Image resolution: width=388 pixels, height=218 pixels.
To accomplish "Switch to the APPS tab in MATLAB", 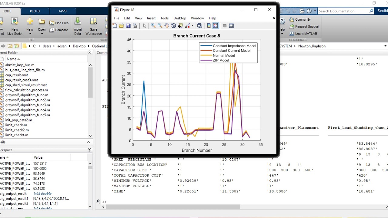I will click(62, 11).
